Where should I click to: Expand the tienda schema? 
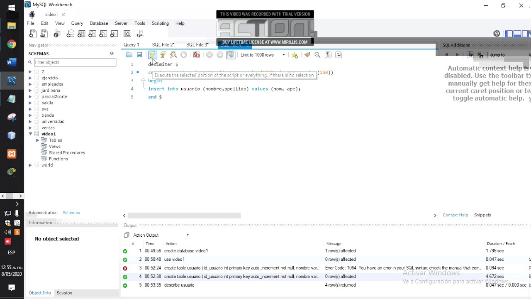(30, 115)
